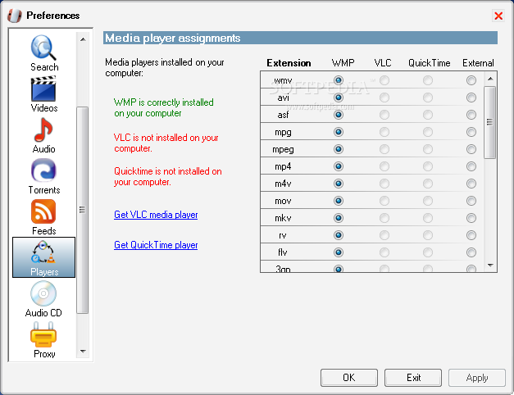This screenshot has height=395, width=514.
Task: Click the Preferences window app icon
Action: point(15,16)
